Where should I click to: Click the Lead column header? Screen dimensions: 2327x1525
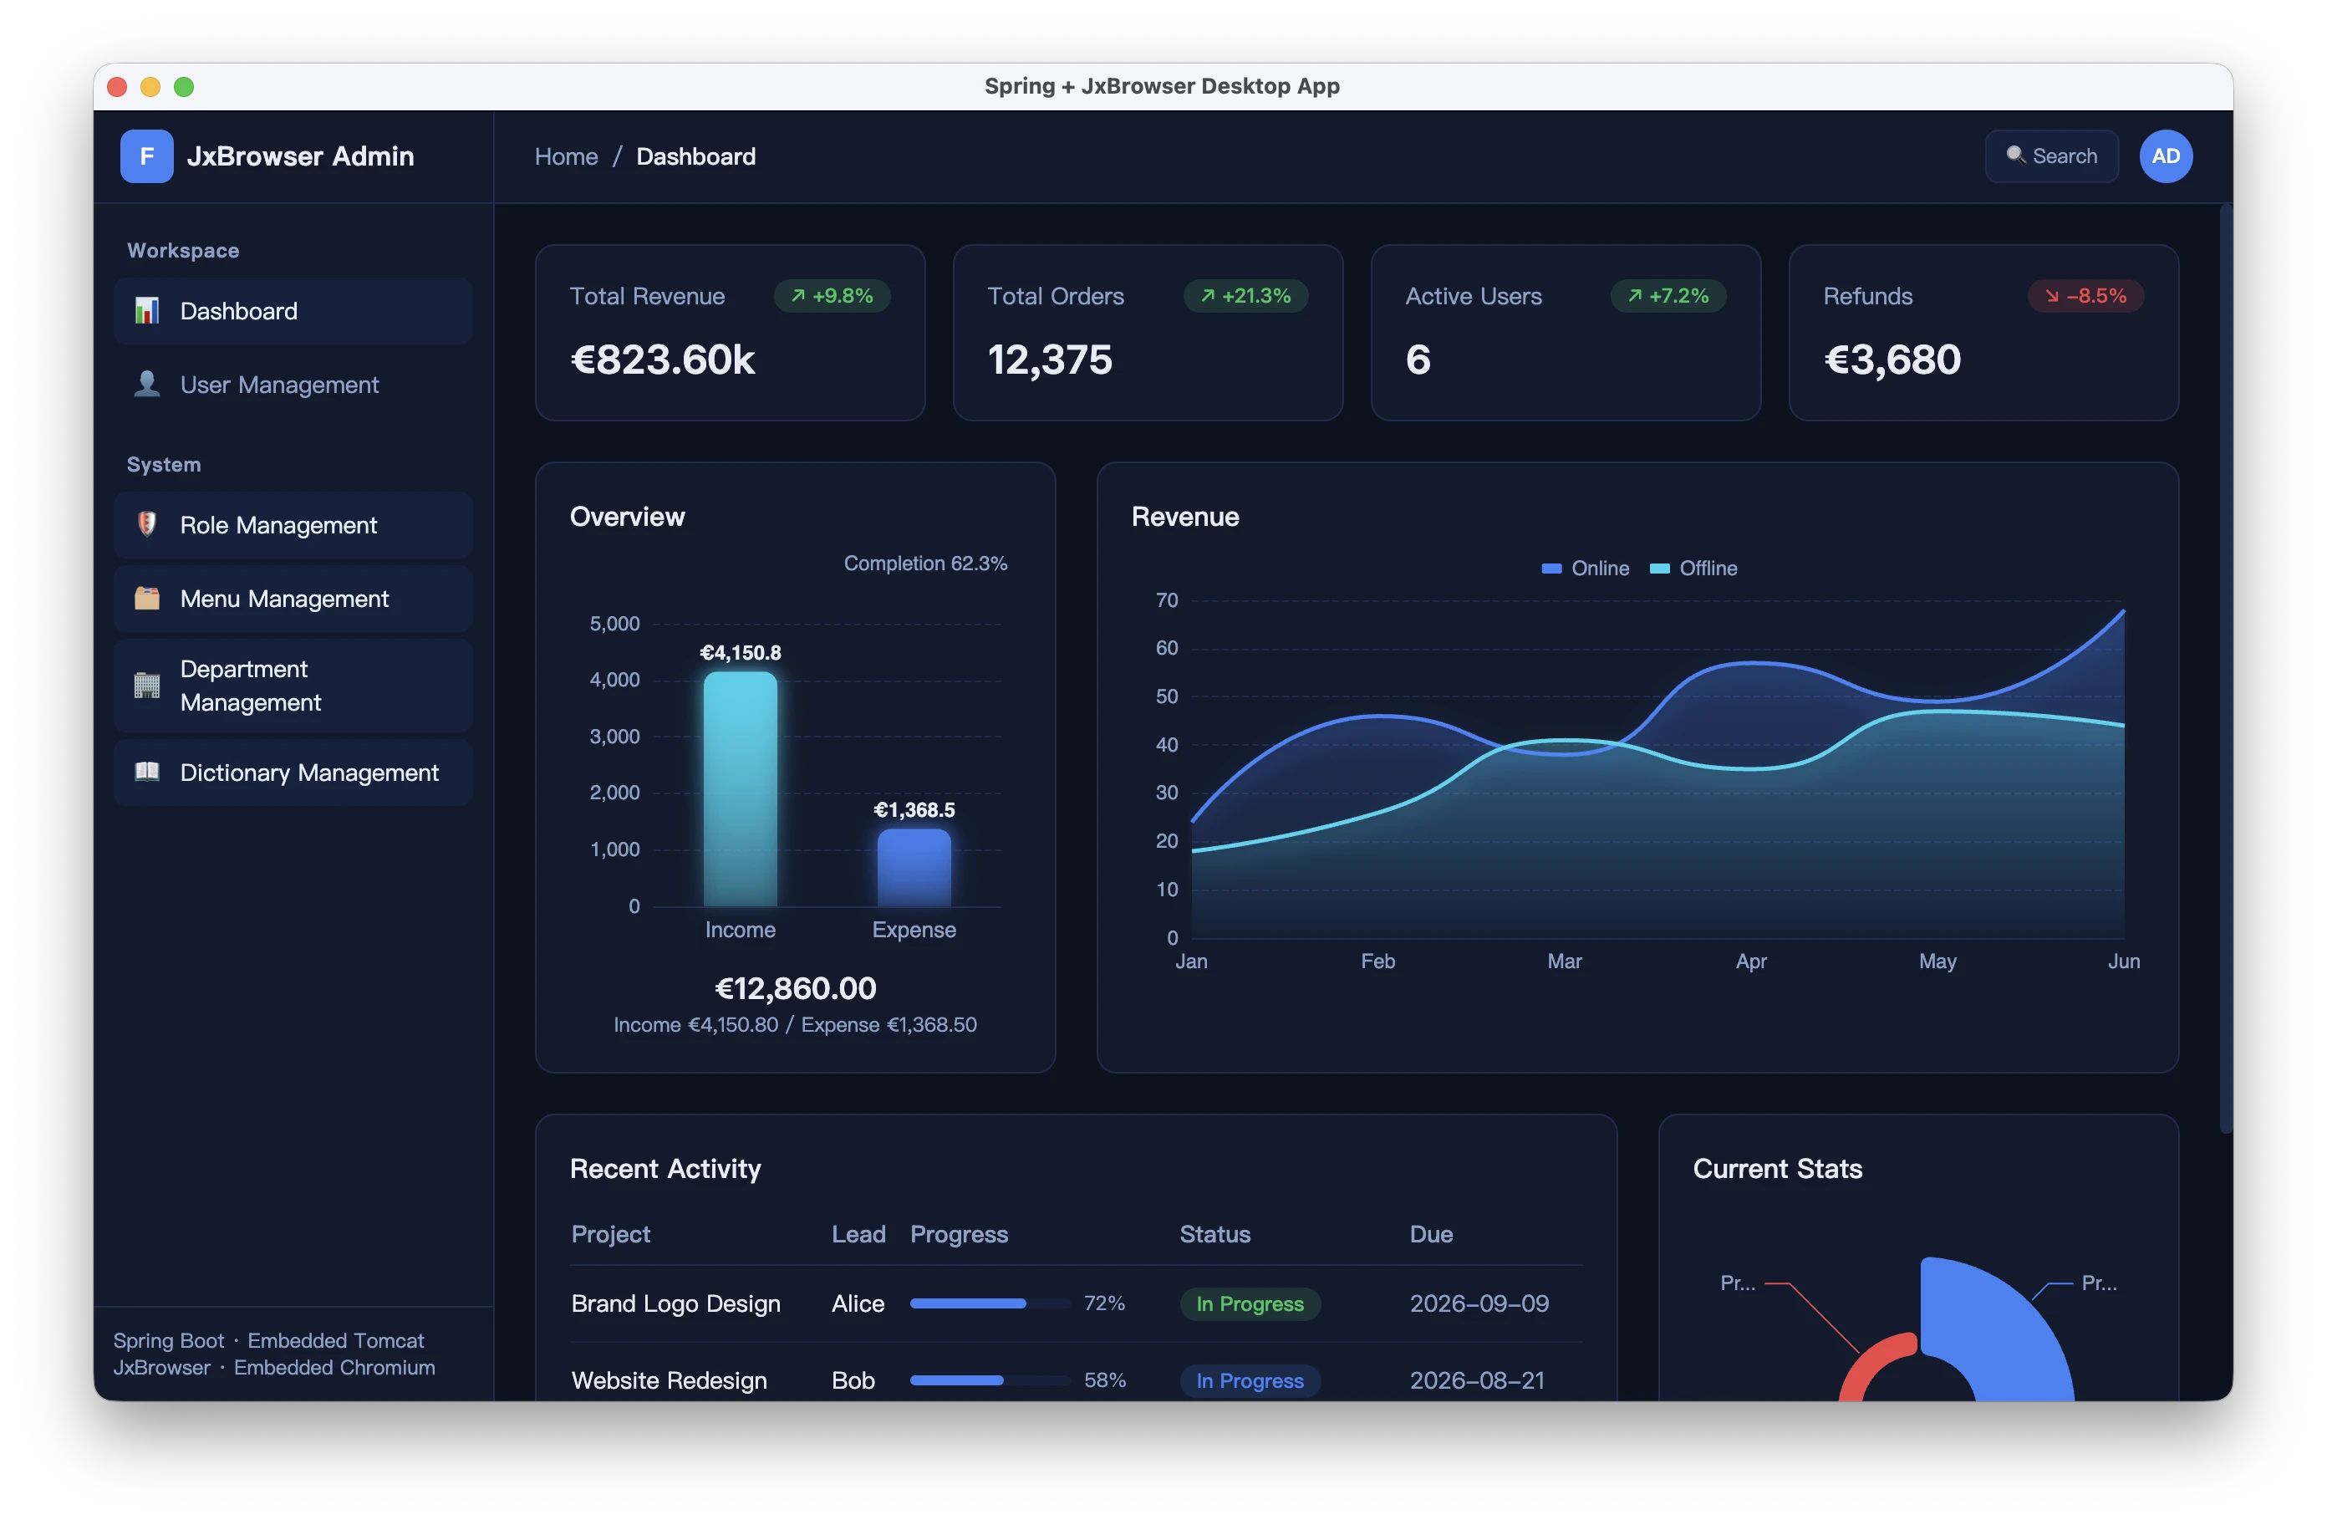tap(858, 1233)
